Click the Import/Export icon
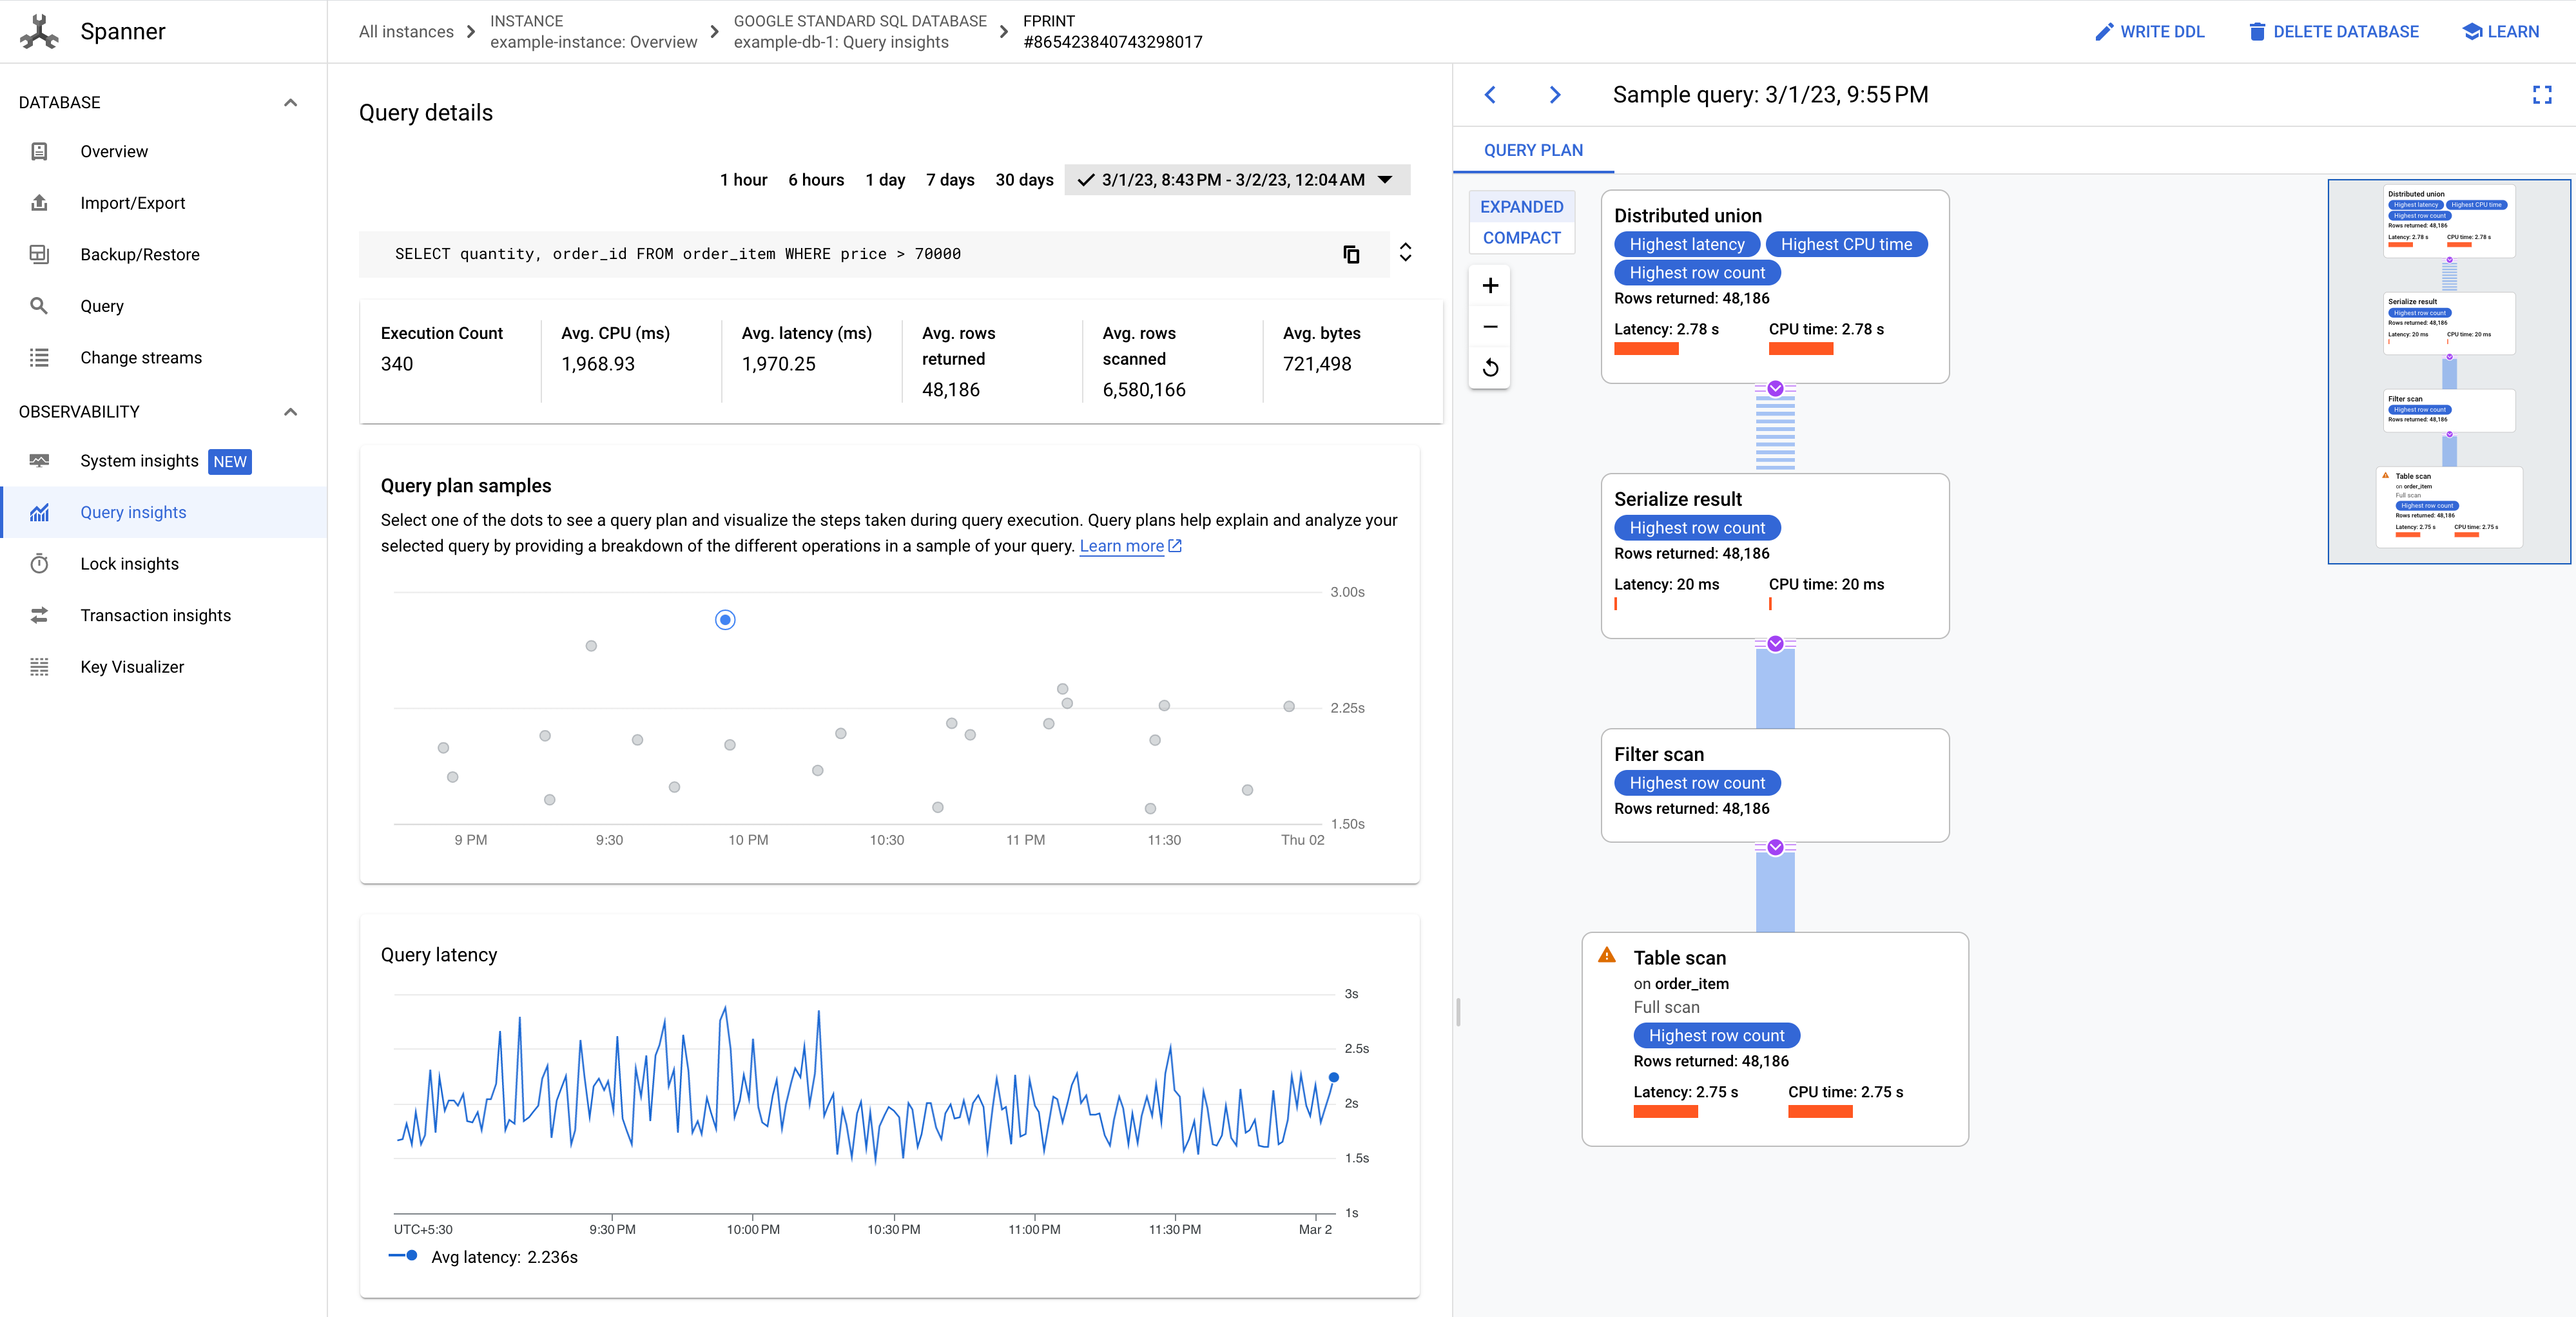Image resolution: width=2576 pixels, height=1317 pixels. [41, 202]
